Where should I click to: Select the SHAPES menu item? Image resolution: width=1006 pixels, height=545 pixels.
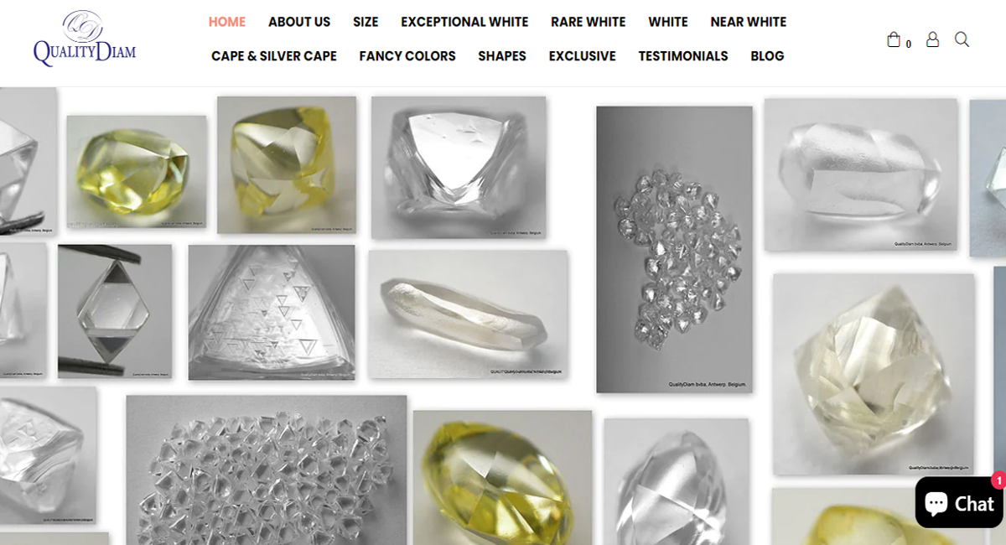pos(502,56)
